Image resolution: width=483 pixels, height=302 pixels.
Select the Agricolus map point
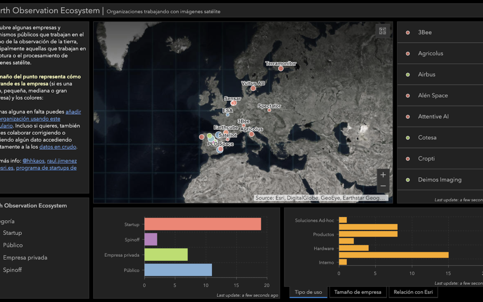(x=252, y=134)
